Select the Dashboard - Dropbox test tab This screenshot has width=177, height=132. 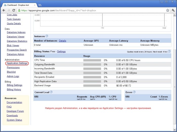click(20, 5)
